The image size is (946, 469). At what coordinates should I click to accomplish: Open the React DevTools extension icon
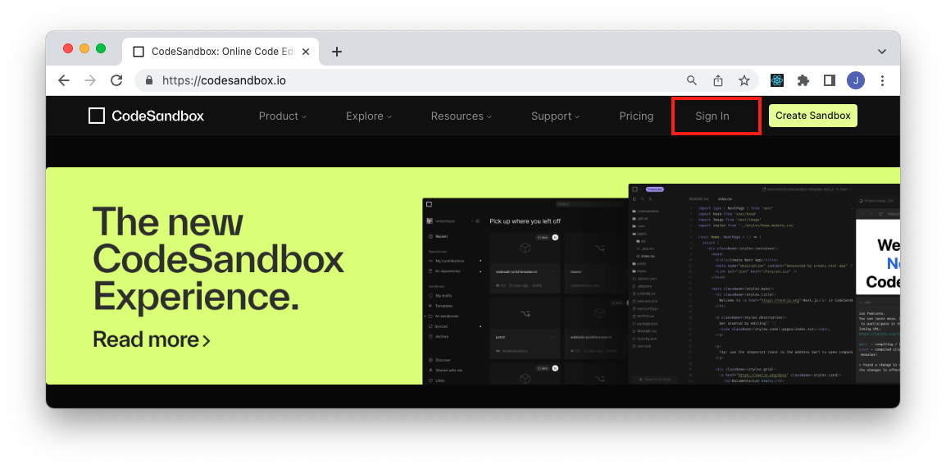coord(777,80)
